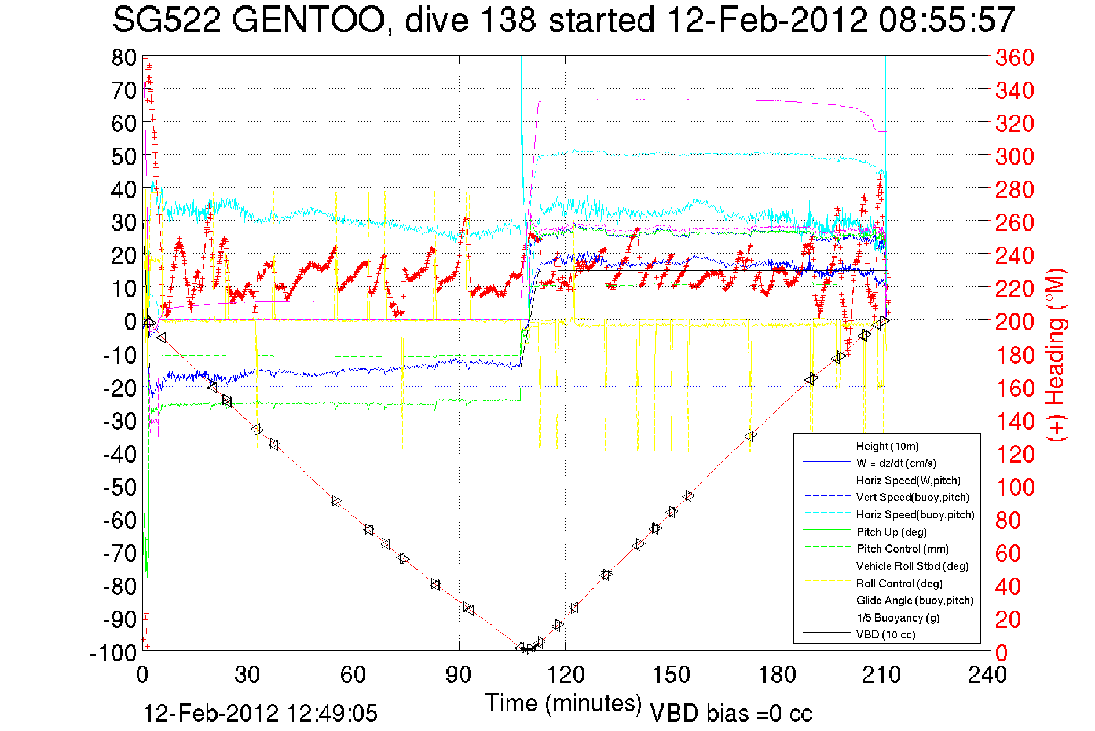Click the red heading tick label '100'
The height and width of the screenshot is (731, 1095).
pyautogui.click(x=1015, y=487)
